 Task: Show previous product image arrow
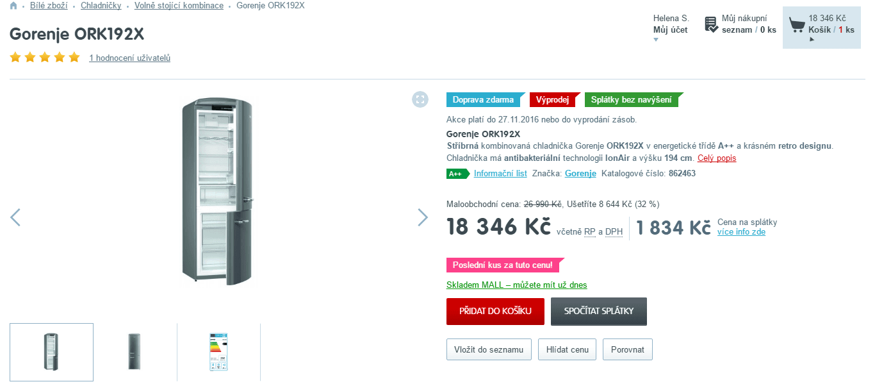tap(15, 217)
